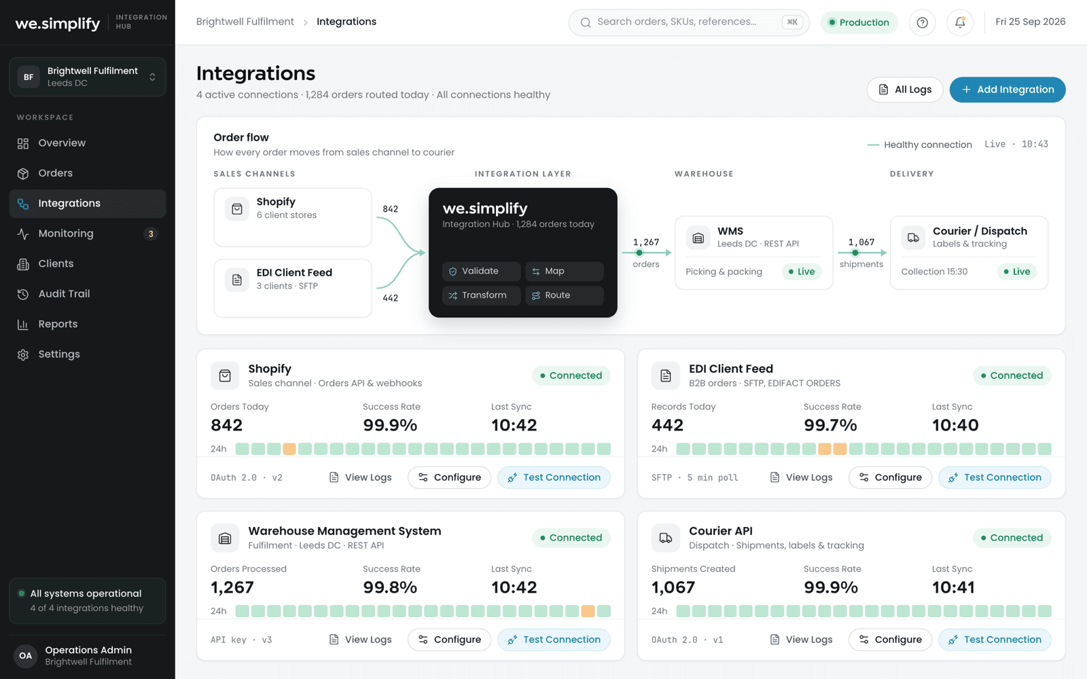View Logs for Warehouse Management System
The width and height of the screenshot is (1087, 679).
[x=361, y=640]
